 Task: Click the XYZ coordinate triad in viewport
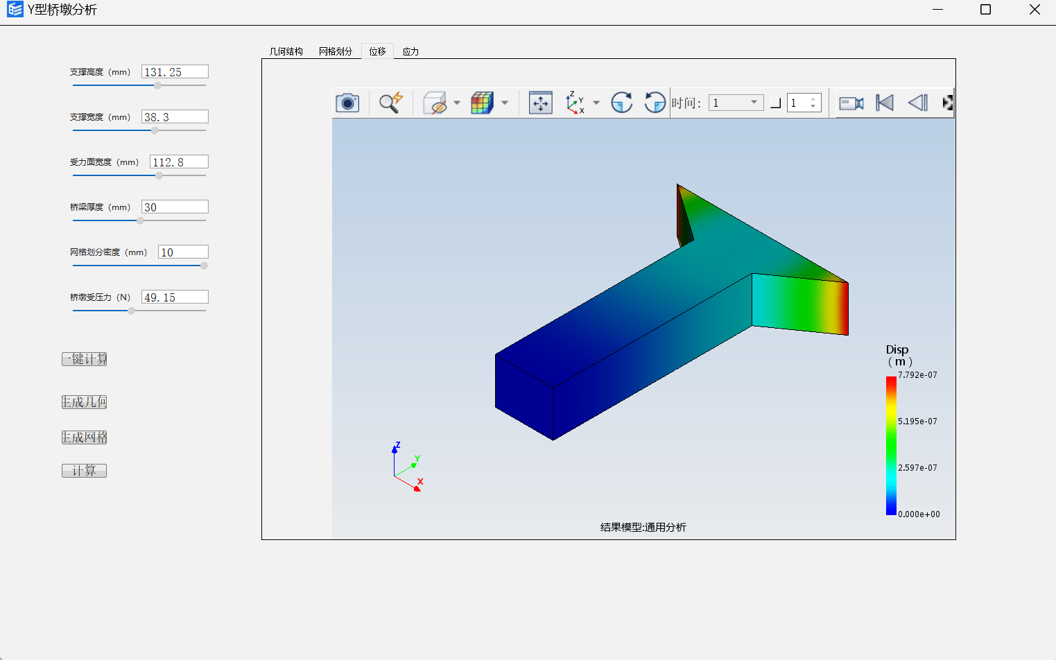coord(406,467)
